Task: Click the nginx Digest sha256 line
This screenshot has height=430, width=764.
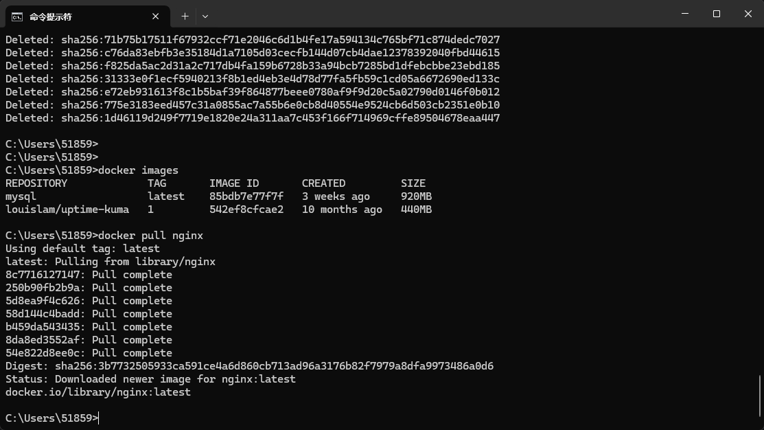Action: point(249,366)
